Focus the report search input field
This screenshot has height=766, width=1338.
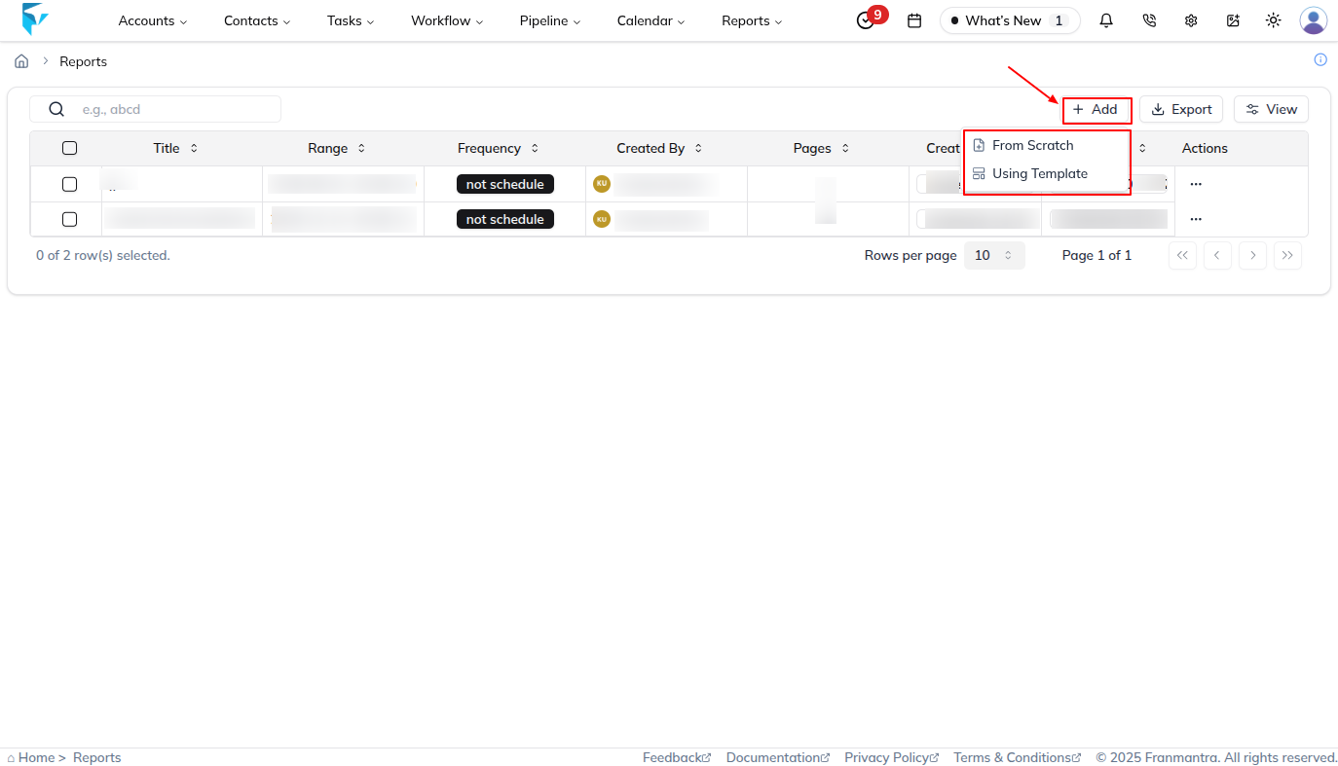pyautogui.click(x=156, y=109)
